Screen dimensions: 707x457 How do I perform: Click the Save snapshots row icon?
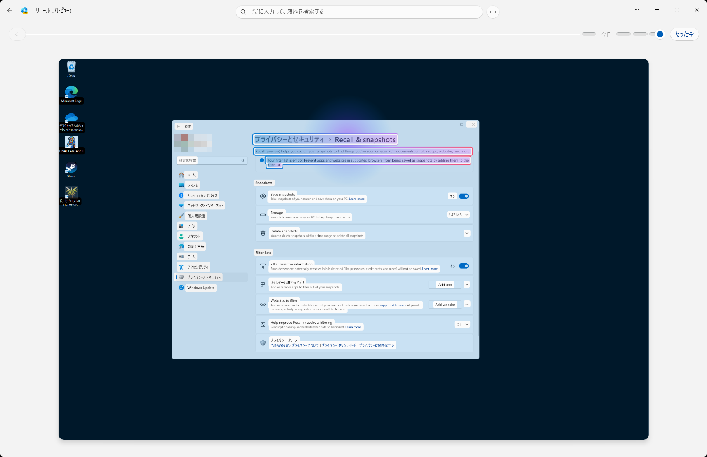tap(263, 196)
